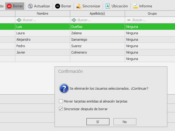This screenshot has width=175, height=131.
Task: Confirm deletion with the Sí button
Action: (98, 122)
